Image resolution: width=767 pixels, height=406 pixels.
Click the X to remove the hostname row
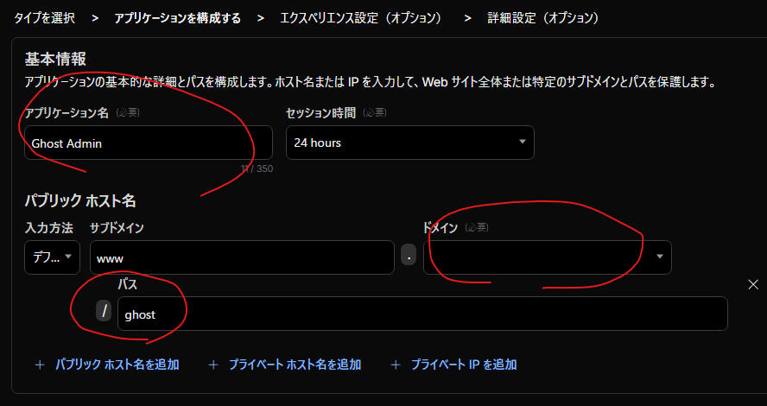coord(752,284)
